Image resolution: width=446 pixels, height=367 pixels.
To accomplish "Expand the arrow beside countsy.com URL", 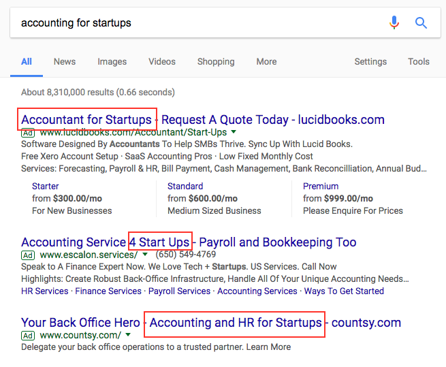I will (127, 335).
